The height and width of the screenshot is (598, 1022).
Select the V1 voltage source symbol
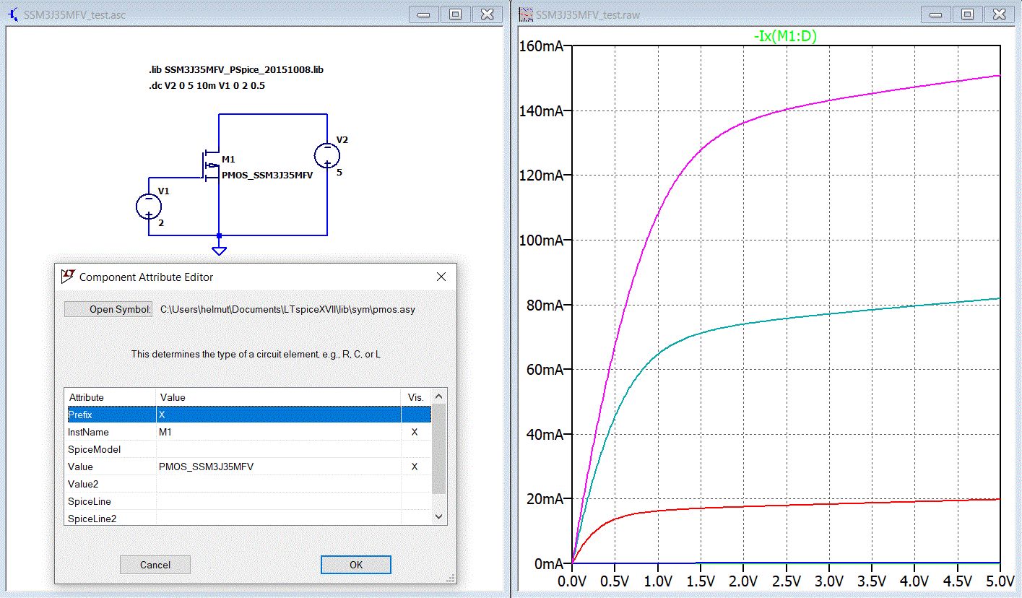149,206
